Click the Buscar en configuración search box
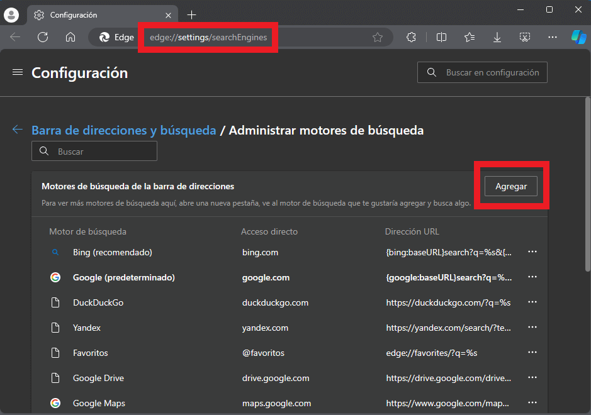The width and height of the screenshot is (591, 415). point(482,72)
